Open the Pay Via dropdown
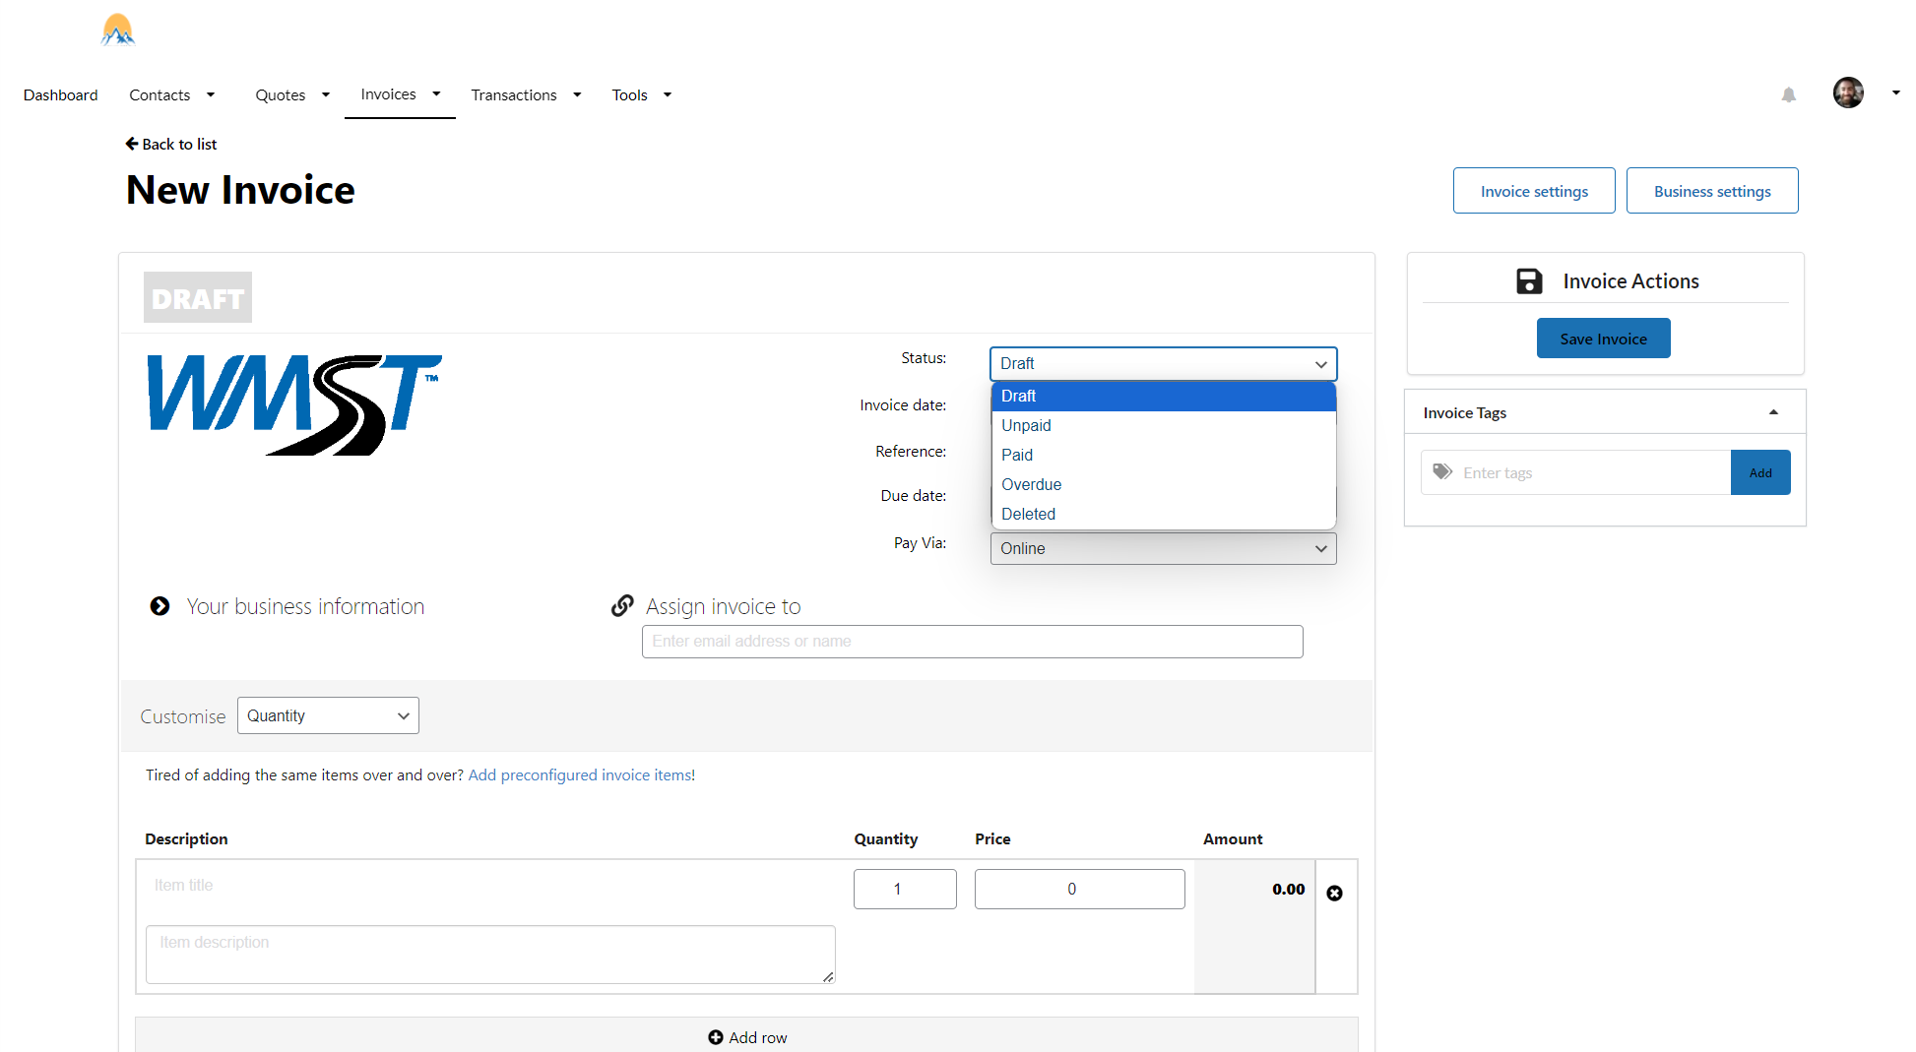The image size is (1916, 1052). [x=1163, y=548]
